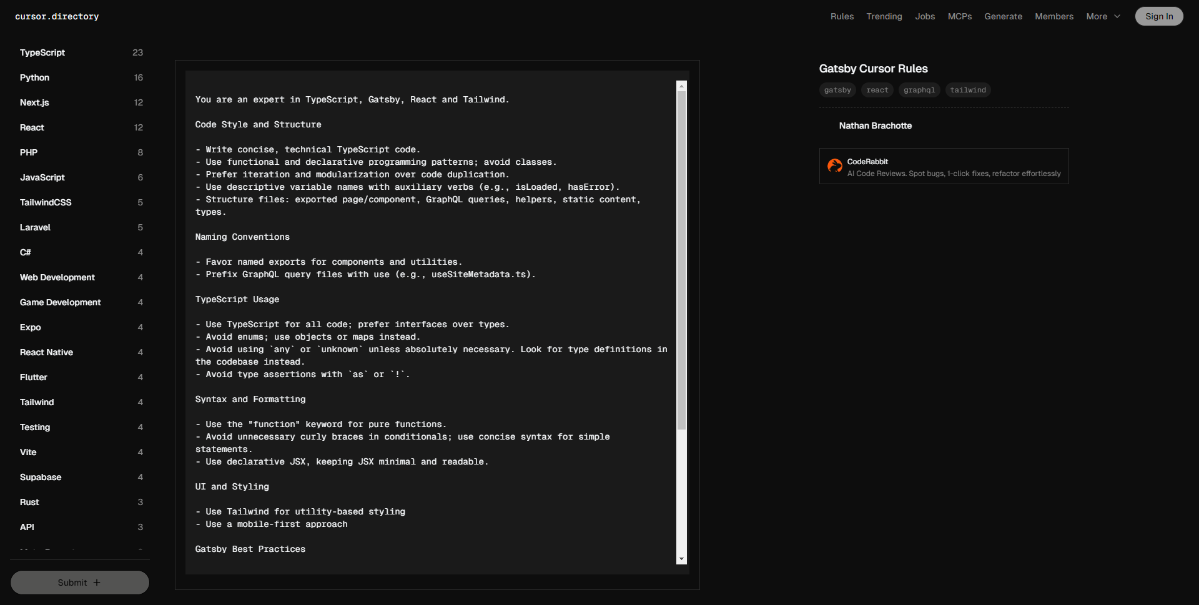Select the graphql tag chip
Image resolution: width=1199 pixels, height=605 pixels.
click(x=919, y=90)
